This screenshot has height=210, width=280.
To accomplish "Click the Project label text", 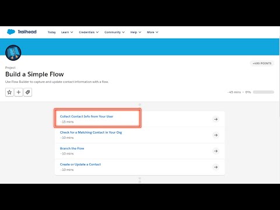I will pyautogui.click(x=10, y=68).
